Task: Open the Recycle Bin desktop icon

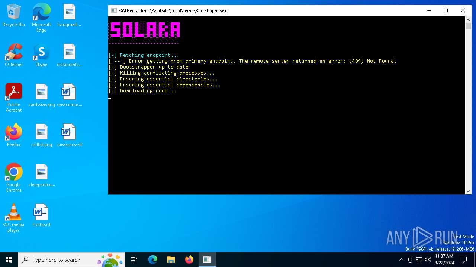Action: pos(14,16)
